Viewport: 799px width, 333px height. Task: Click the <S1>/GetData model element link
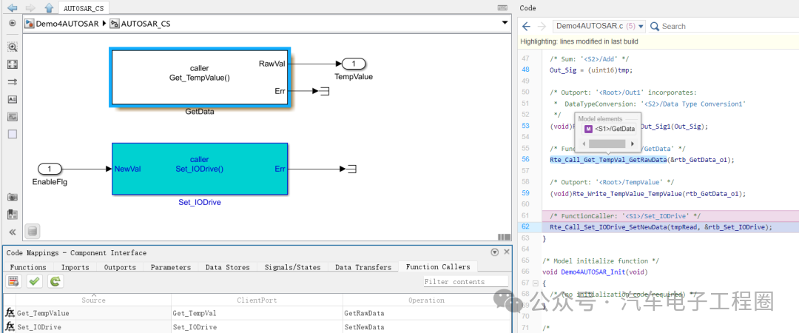(x=610, y=129)
